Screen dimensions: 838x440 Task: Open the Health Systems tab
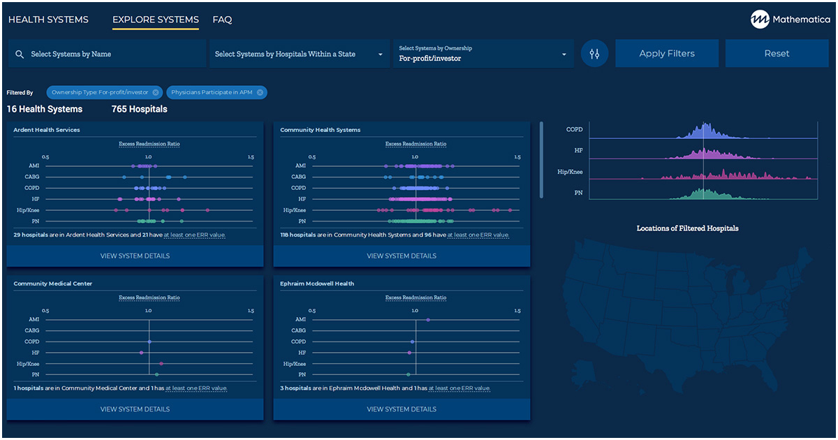point(48,20)
